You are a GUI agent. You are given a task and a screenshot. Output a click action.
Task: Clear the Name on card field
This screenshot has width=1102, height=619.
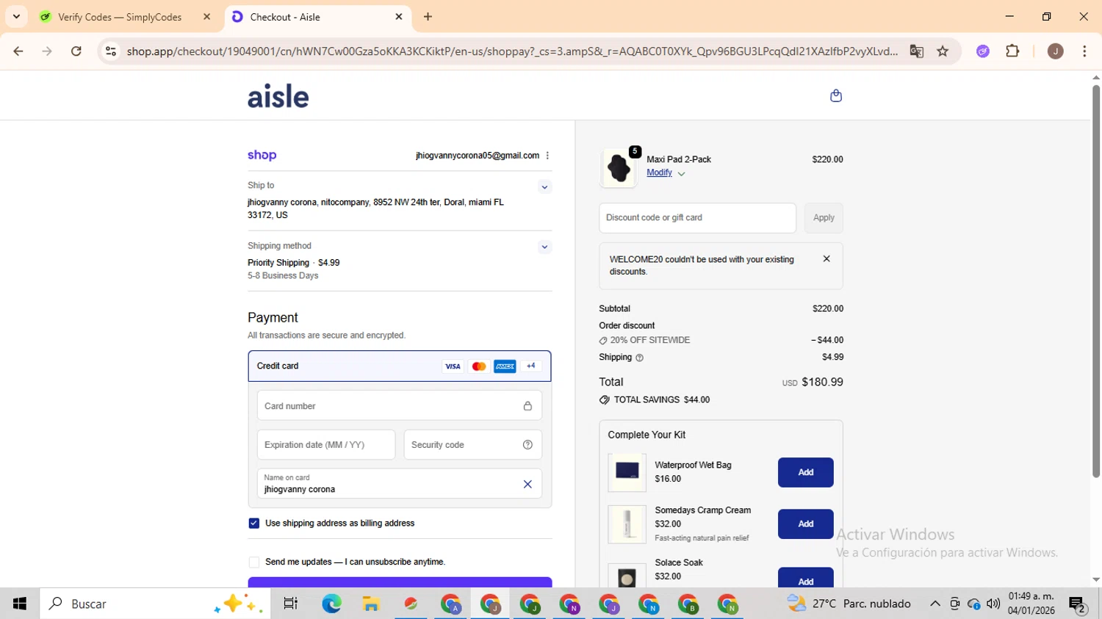pos(527,484)
